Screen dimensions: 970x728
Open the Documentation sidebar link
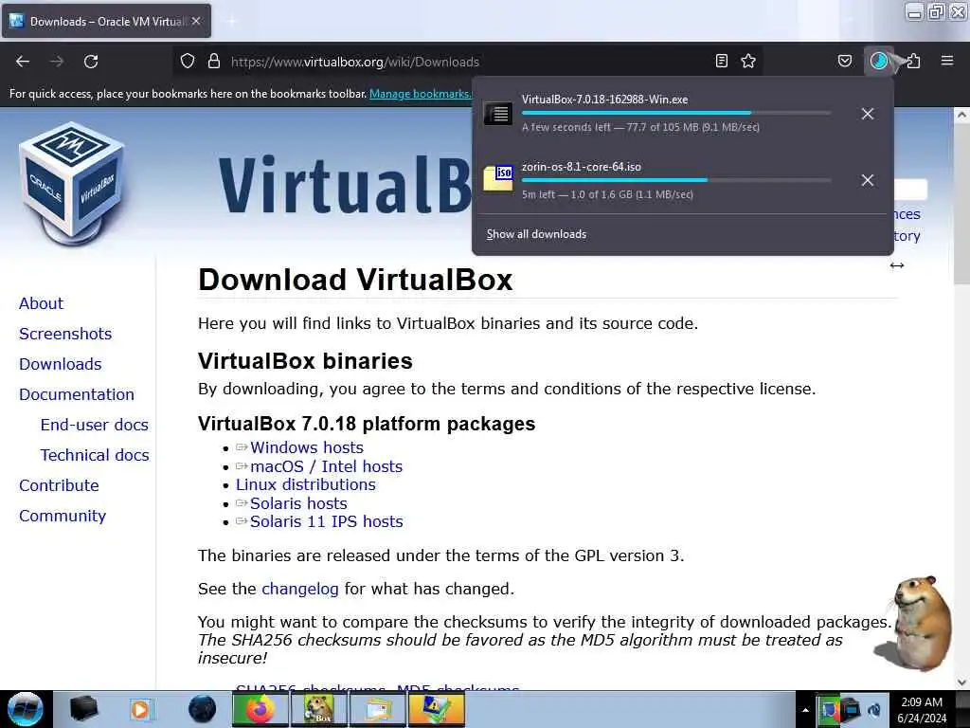[76, 394]
